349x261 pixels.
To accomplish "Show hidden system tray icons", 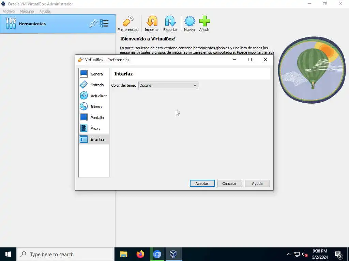I will [x=288, y=254].
